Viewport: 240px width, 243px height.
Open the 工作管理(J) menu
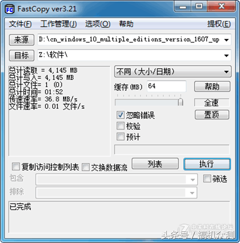pos(58,24)
